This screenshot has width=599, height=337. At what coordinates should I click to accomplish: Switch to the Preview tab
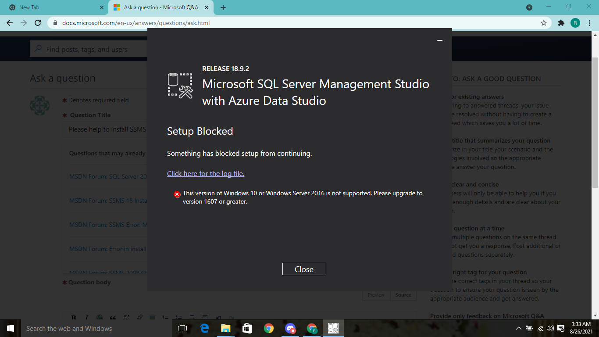click(x=376, y=295)
